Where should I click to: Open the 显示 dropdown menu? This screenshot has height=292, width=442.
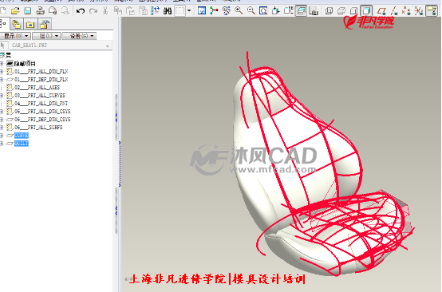[15, 36]
